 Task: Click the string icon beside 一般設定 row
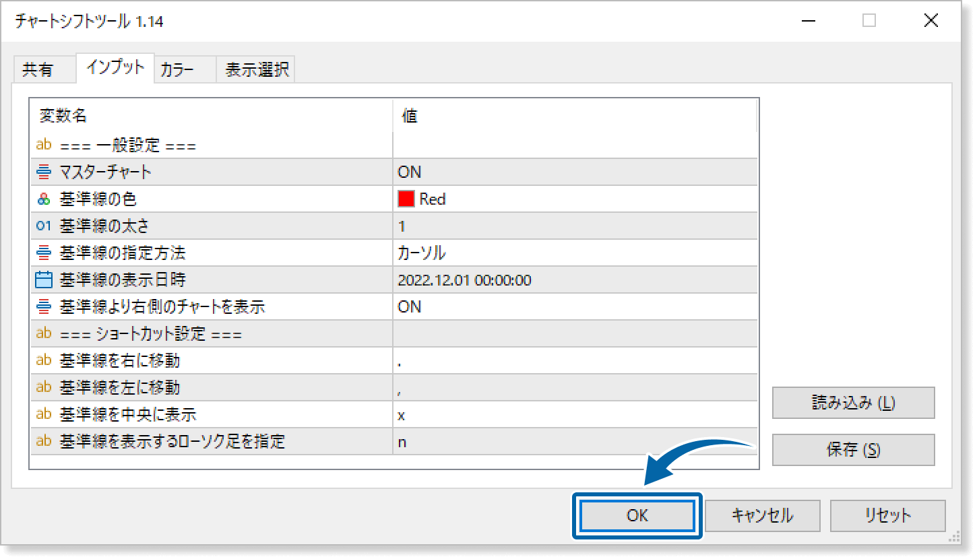point(44,144)
